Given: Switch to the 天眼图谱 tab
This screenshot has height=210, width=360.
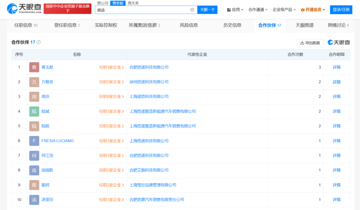Looking at the screenshot, I should pyautogui.click(x=304, y=25).
